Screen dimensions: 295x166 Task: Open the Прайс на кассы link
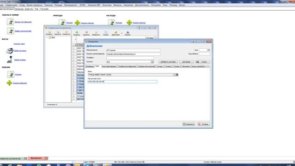(x=20, y=51)
